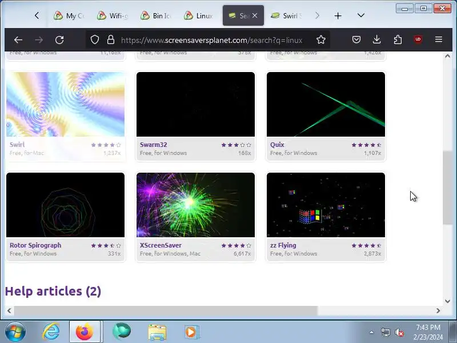
Task: Open the Rotor Spirograph thumbnail
Action: point(65,205)
